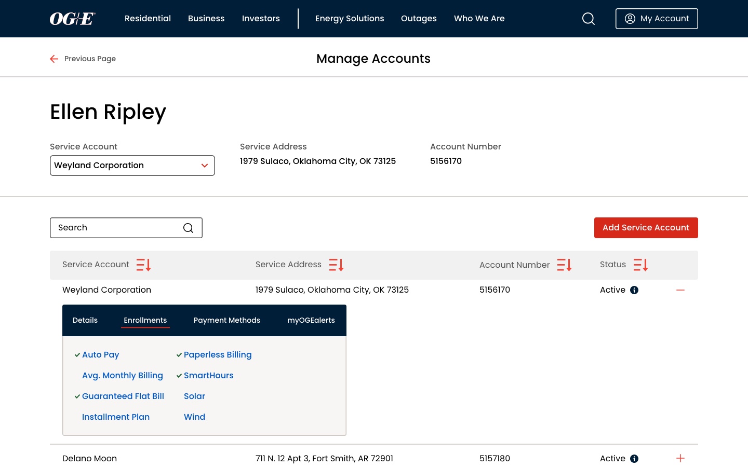Sort by Service Address column icon
Screen dimensions: 748x467
click(337, 265)
